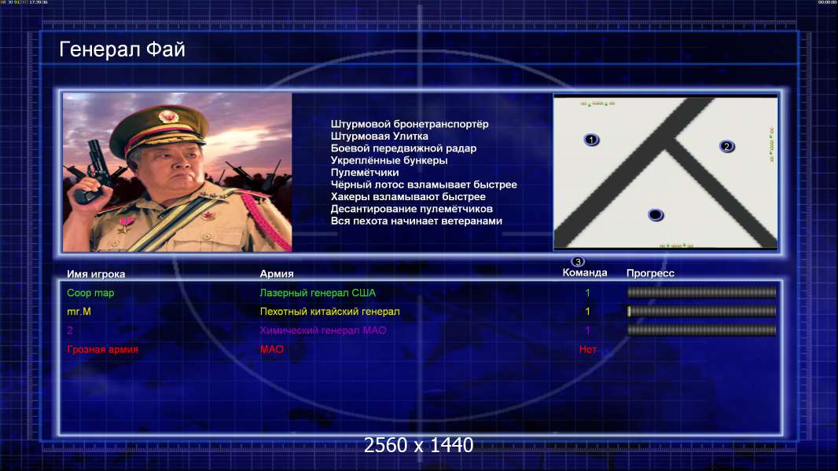This screenshot has width=838, height=471.
Task: Click 'Укреплённые бункеры' line
Action: (x=388, y=160)
